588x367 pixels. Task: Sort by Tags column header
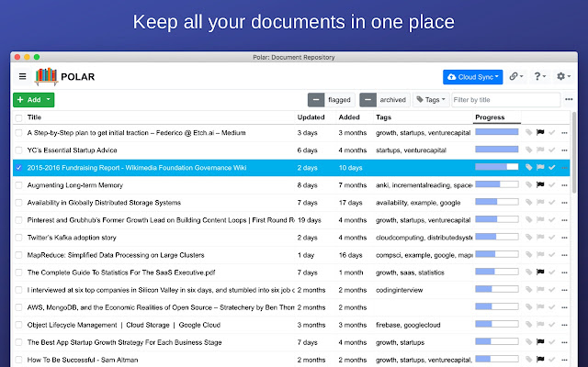pos(383,117)
